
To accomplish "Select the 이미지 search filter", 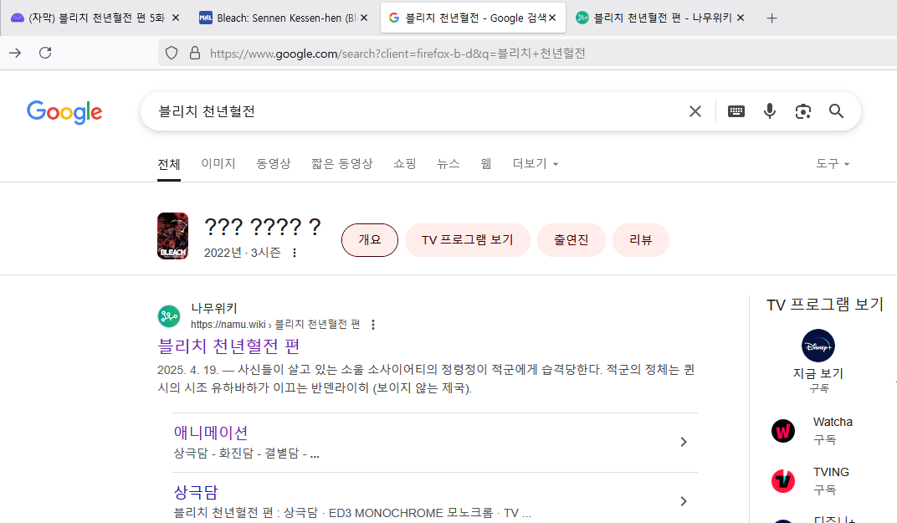I will point(218,164).
